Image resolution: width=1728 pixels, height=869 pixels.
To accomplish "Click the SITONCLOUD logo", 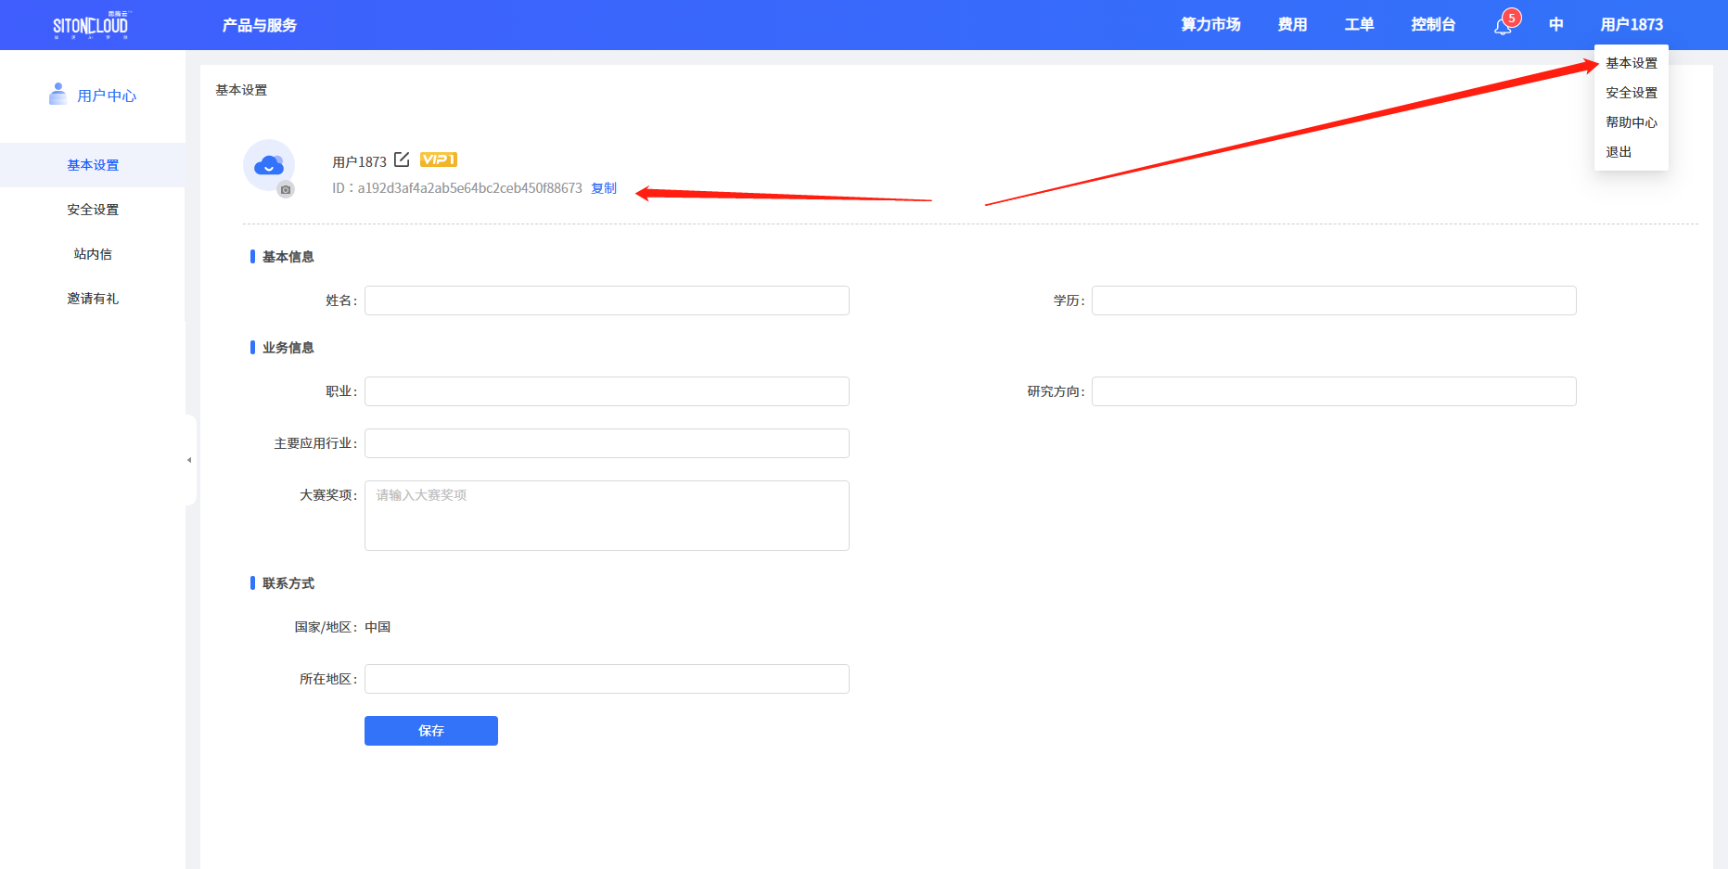I will coord(89,25).
